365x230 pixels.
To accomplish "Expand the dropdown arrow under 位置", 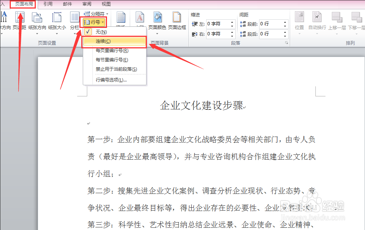I will (x=299, y=34).
